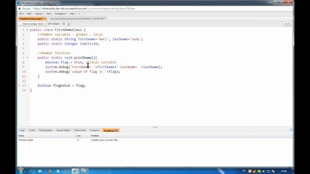Open File Explorer from the taskbar
The image size is (310, 174).
tap(40, 171)
